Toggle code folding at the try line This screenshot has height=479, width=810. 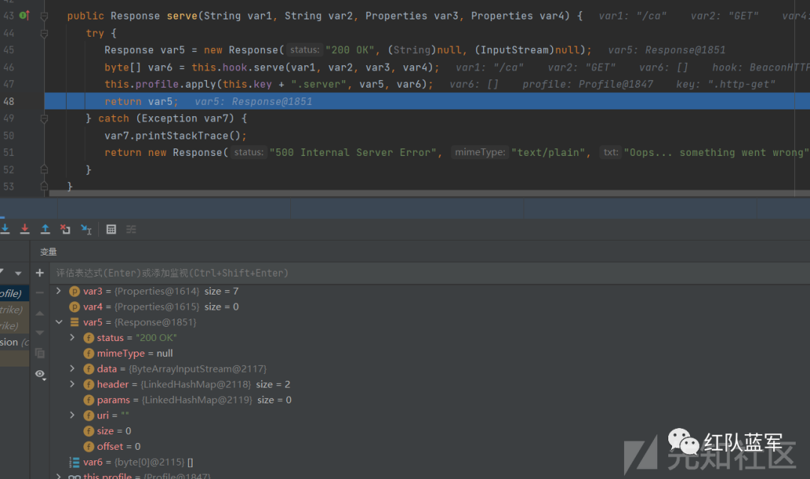[44, 33]
